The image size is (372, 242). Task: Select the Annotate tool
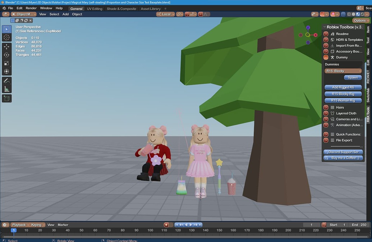6,81
